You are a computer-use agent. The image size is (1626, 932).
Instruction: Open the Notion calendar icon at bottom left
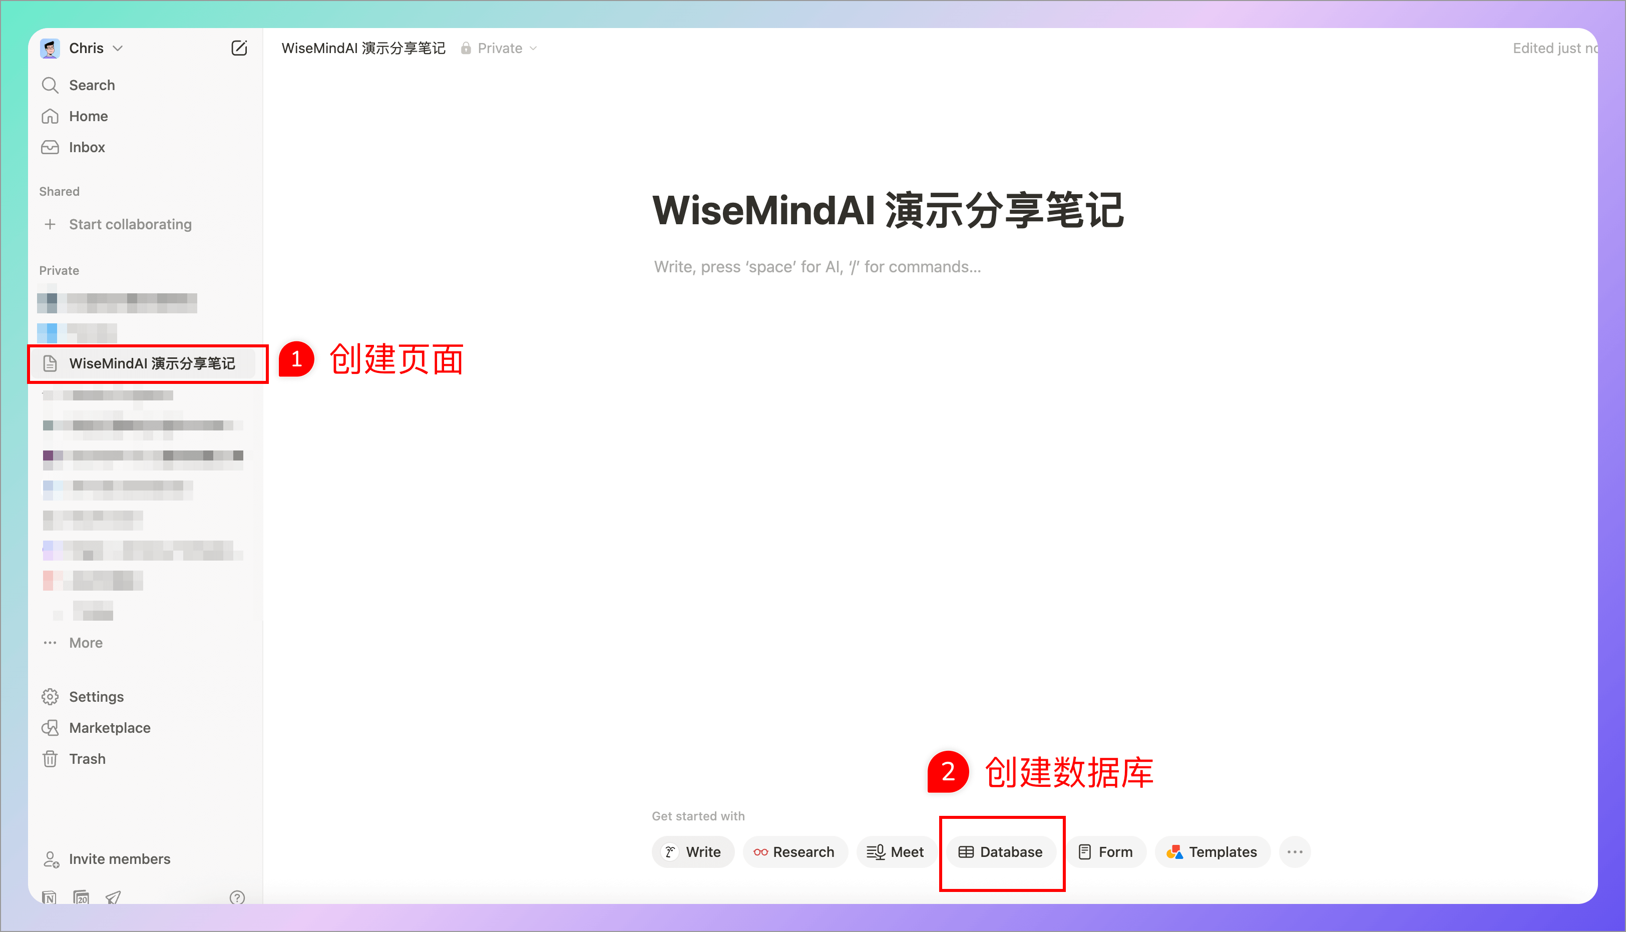coord(81,897)
